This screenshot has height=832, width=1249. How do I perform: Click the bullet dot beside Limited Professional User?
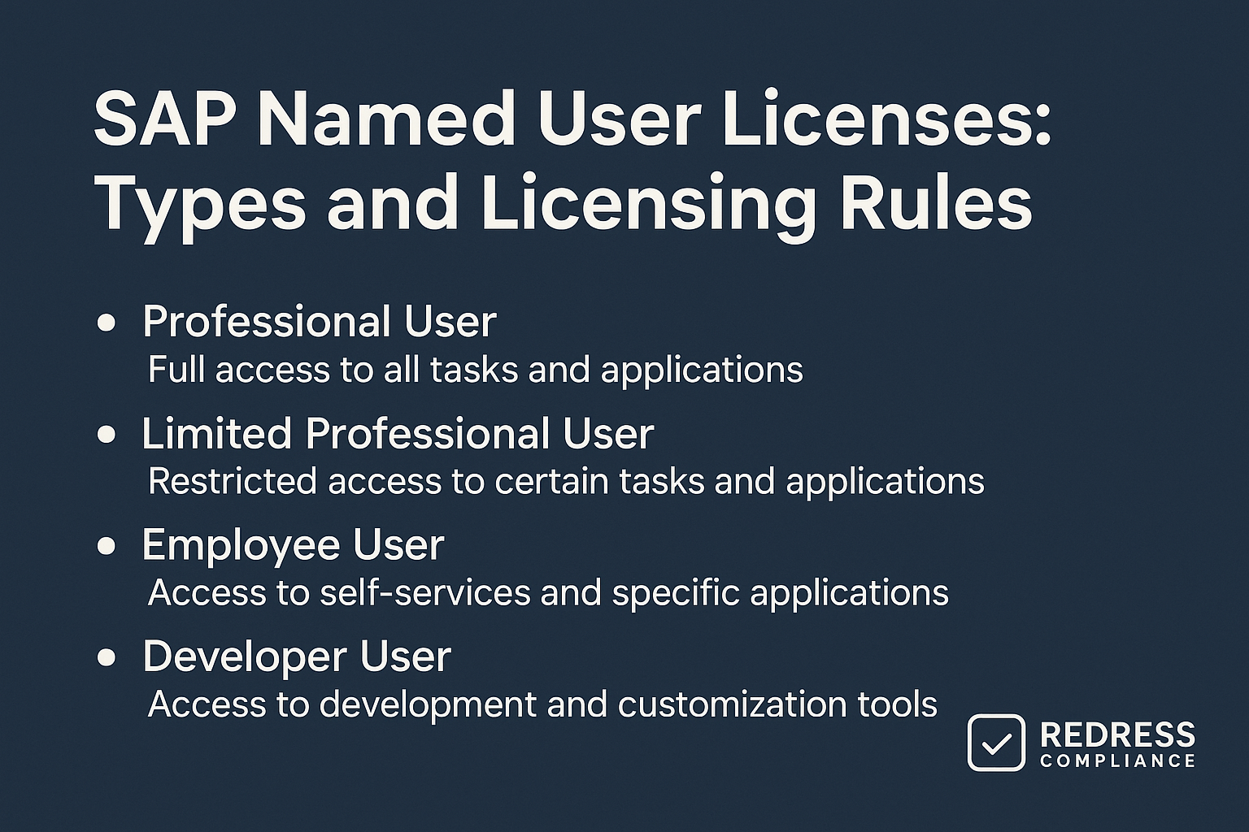click(x=106, y=435)
